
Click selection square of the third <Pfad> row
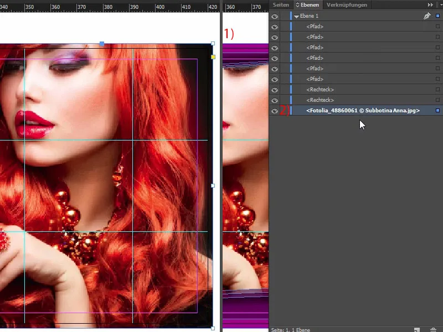tap(437, 47)
